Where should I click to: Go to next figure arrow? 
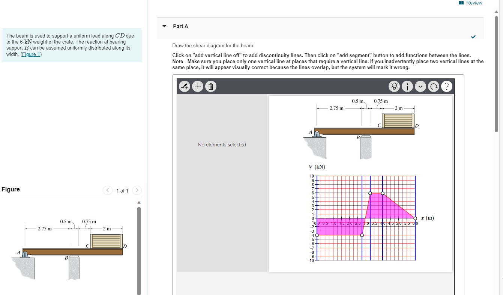pos(137,190)
